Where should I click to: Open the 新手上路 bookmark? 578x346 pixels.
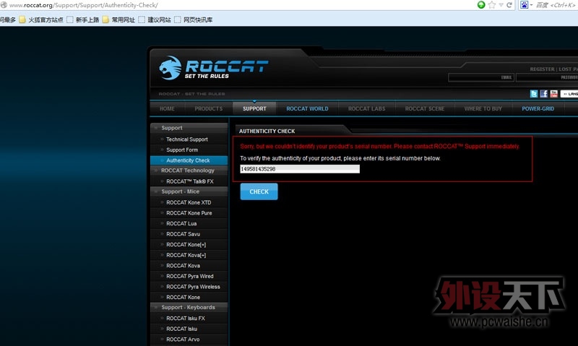[x=83, y=20]
